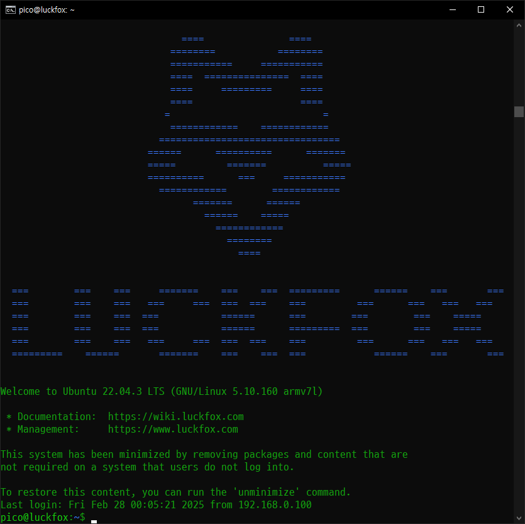Click the '* Management:' label
This screenshot has width=525, height=524.
(x=43, y=429)
